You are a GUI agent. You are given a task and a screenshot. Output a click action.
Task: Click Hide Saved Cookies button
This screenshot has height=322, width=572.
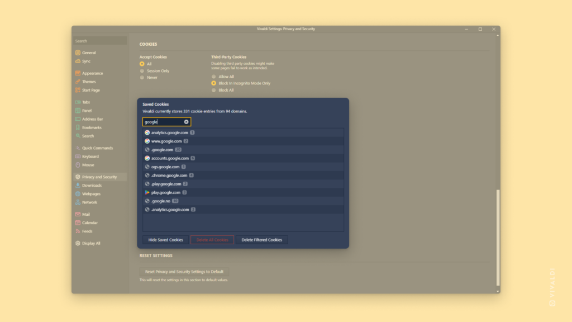point(165,240)
